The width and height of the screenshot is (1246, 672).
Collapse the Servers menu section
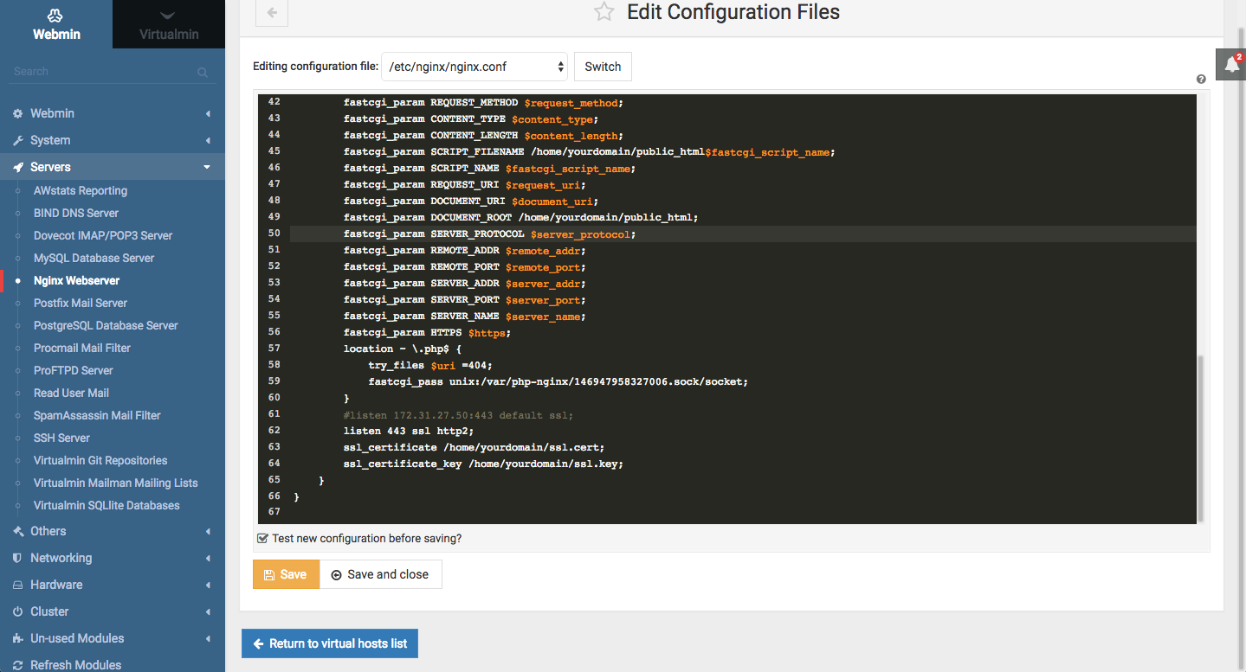pos(113,167)
